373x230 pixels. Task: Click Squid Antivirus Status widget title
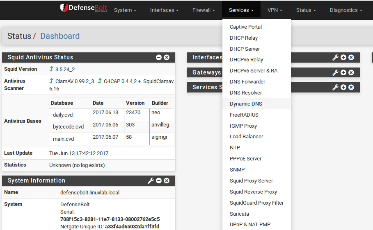[x=41, y=57]
